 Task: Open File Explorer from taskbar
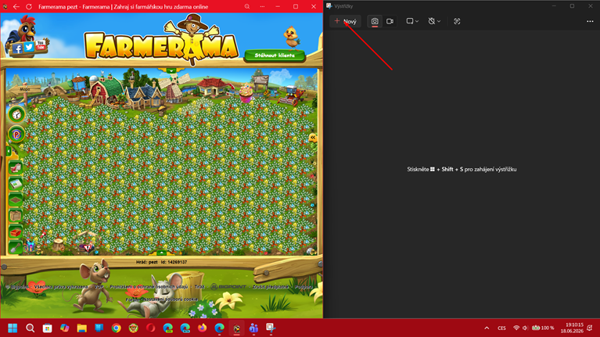click(82, 328)
